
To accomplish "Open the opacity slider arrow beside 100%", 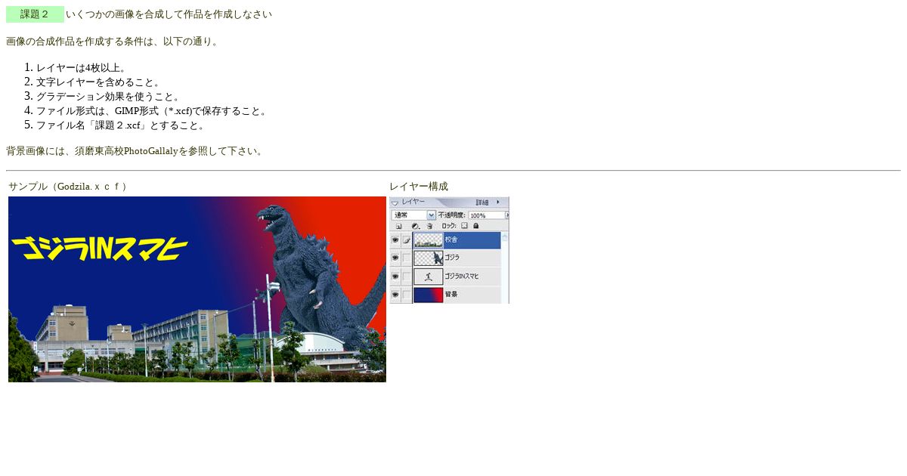I will click(x=507, y=215).
